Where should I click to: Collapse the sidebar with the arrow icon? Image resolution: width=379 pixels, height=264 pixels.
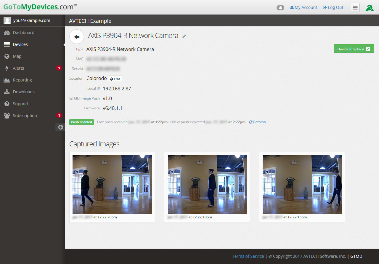[60, 127]
